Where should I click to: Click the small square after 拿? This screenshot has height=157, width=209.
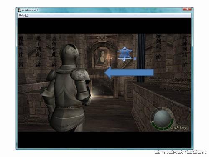pos(135,59)
